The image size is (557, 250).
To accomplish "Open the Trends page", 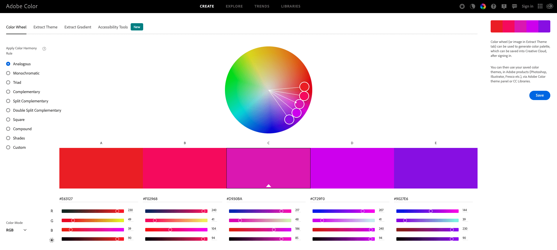I will 262,6.
